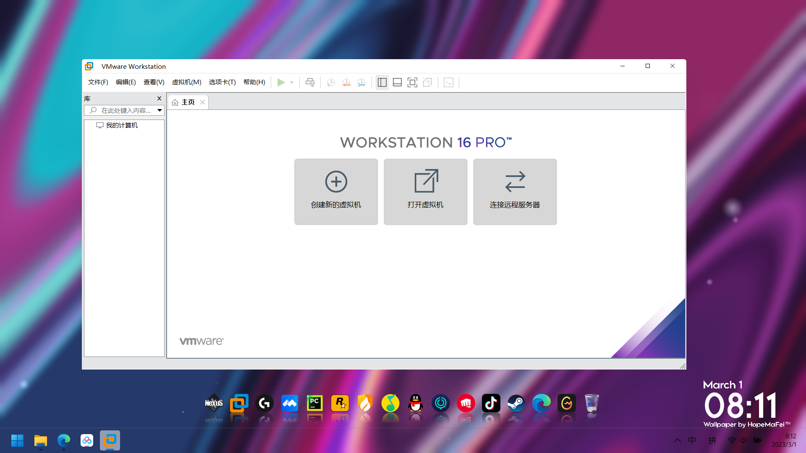This screenshot has width=806, height=453.
Task: Toggle the thumbnail bar view button
Action: tap(397, 83)
